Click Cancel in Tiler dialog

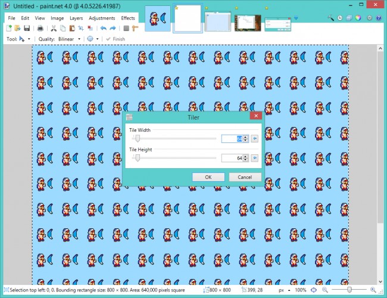tap(245, 177)
